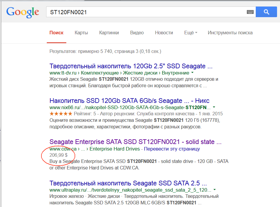The width and height of the screenshot is (280, 207).
Task: Expand the tt-dv.ru result dropdown arrow
Action: point(192,72)
